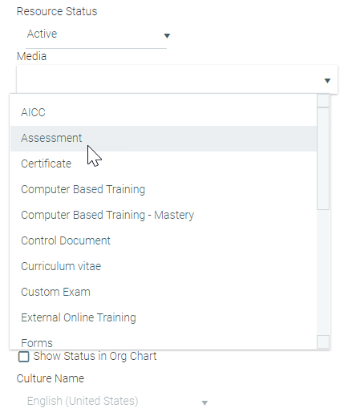
Task: Choose Control Document option
Action: [x=164, y=240]
